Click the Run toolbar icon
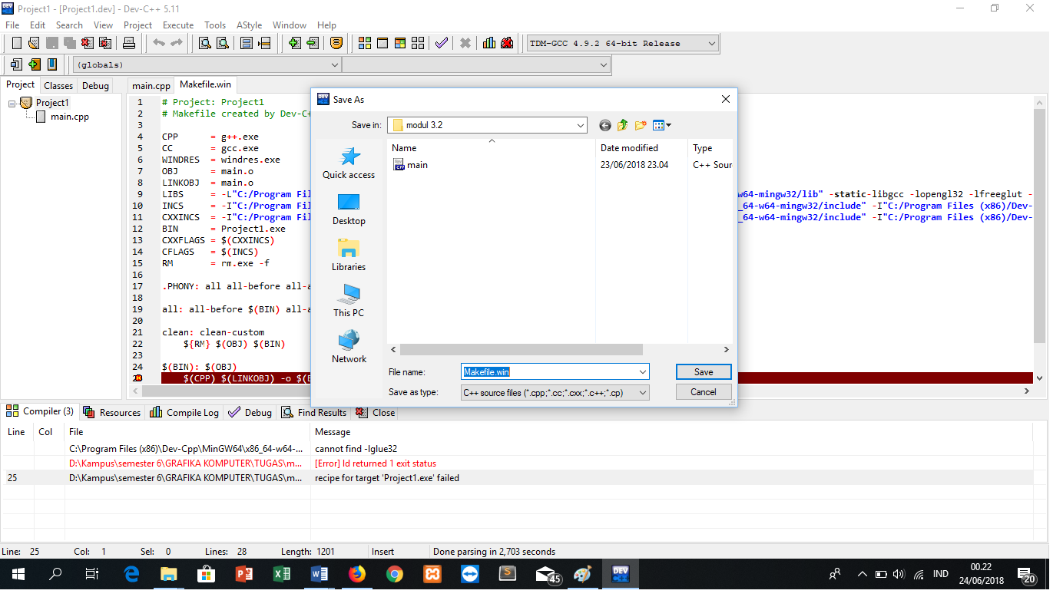Viewport: 1063px width, 597px height. tap(382, 43)
